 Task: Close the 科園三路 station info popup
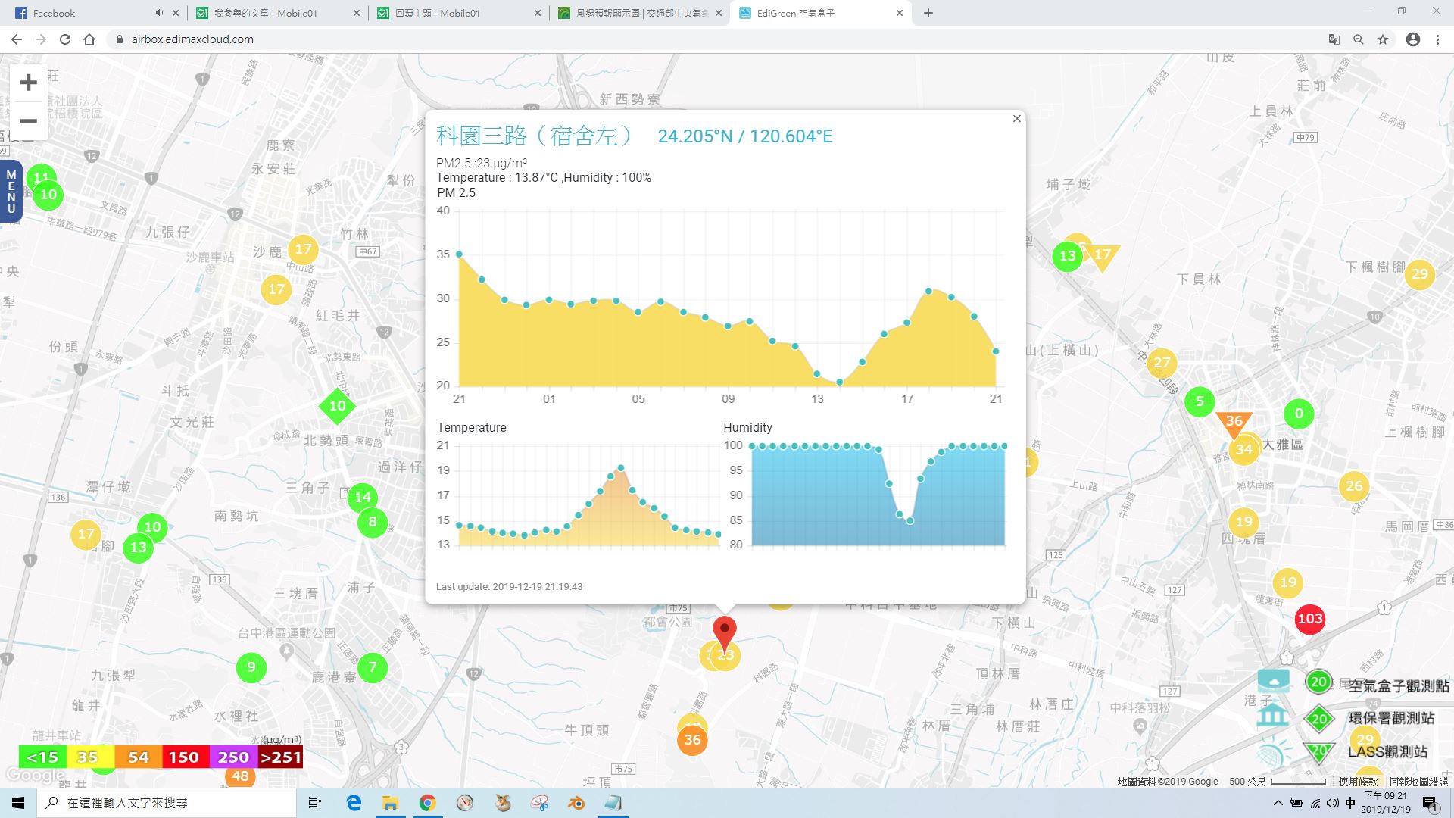click(1016, 119)
